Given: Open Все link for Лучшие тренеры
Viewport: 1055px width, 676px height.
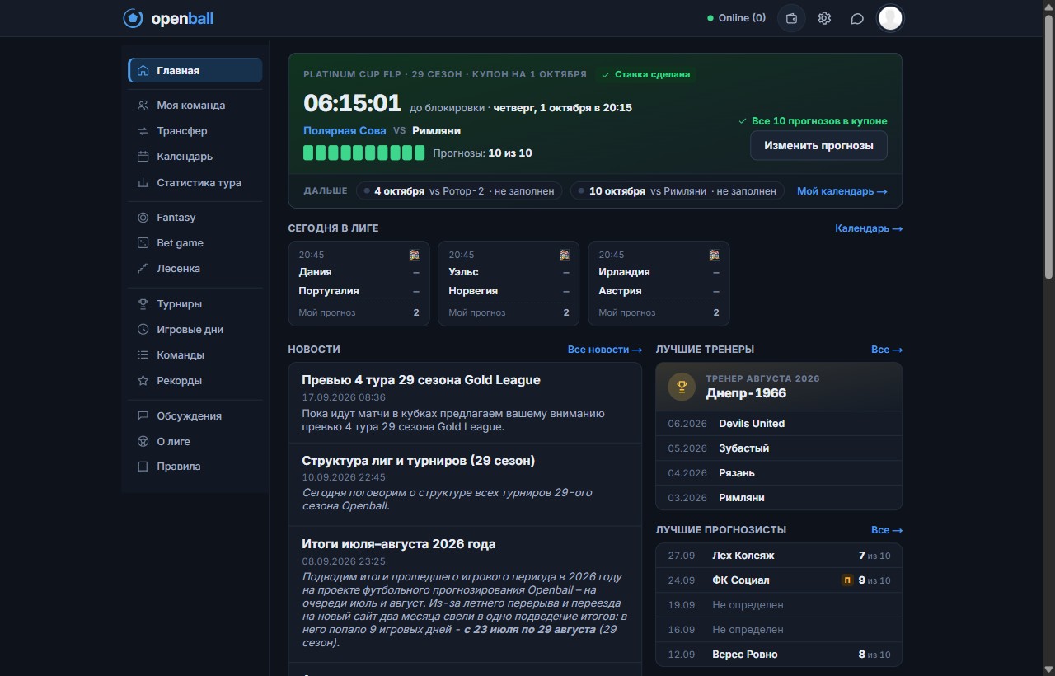Looking at the screenshot, I should click(887, 350).
